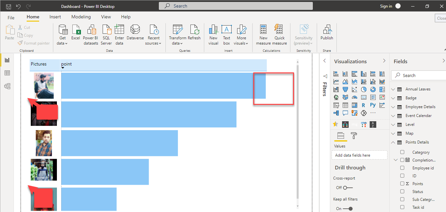Open the File menu

coord(11,17)
